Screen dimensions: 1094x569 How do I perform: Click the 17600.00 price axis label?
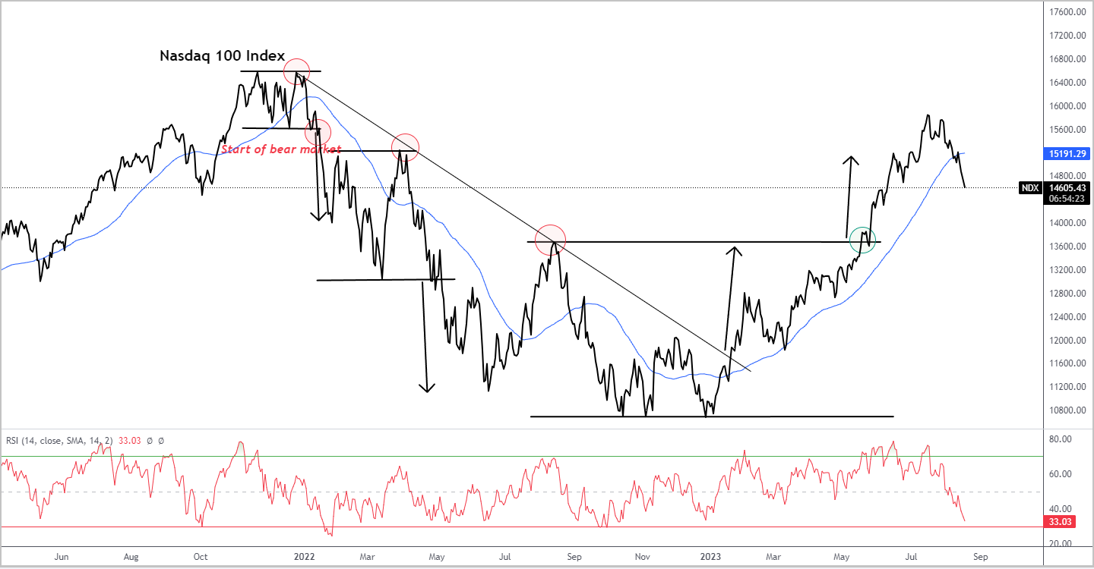tap(1067, 12)
